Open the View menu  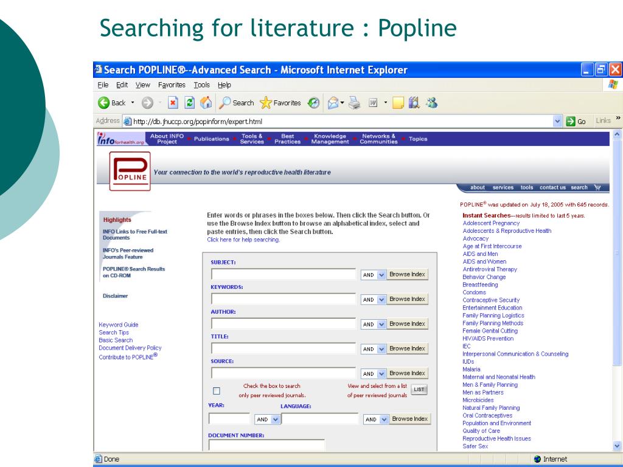tap(143, 85)
